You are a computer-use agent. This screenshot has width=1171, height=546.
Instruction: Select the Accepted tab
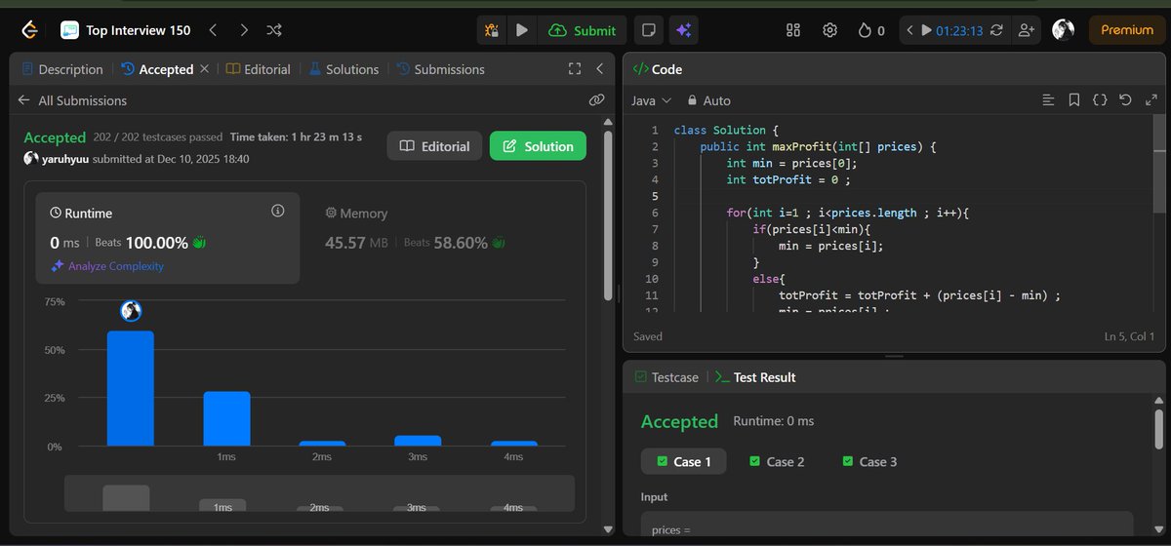coord(157,69)
